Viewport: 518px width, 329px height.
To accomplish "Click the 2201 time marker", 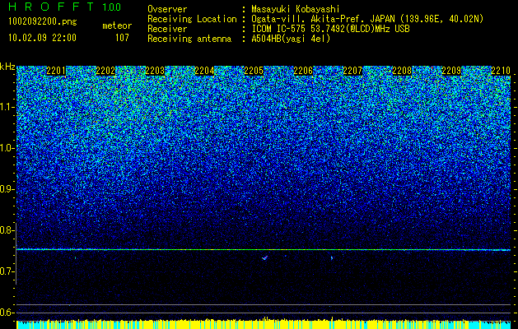I will (x=56, y=71).
